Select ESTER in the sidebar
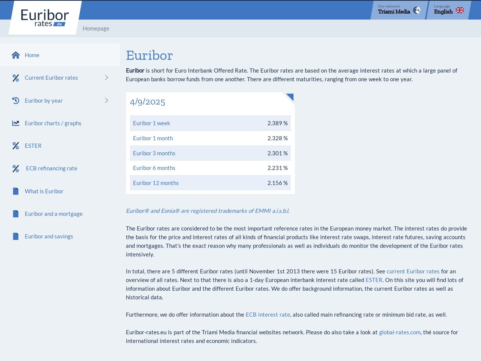481x361 pixels. pyautogui.click(x=33, y=146)
